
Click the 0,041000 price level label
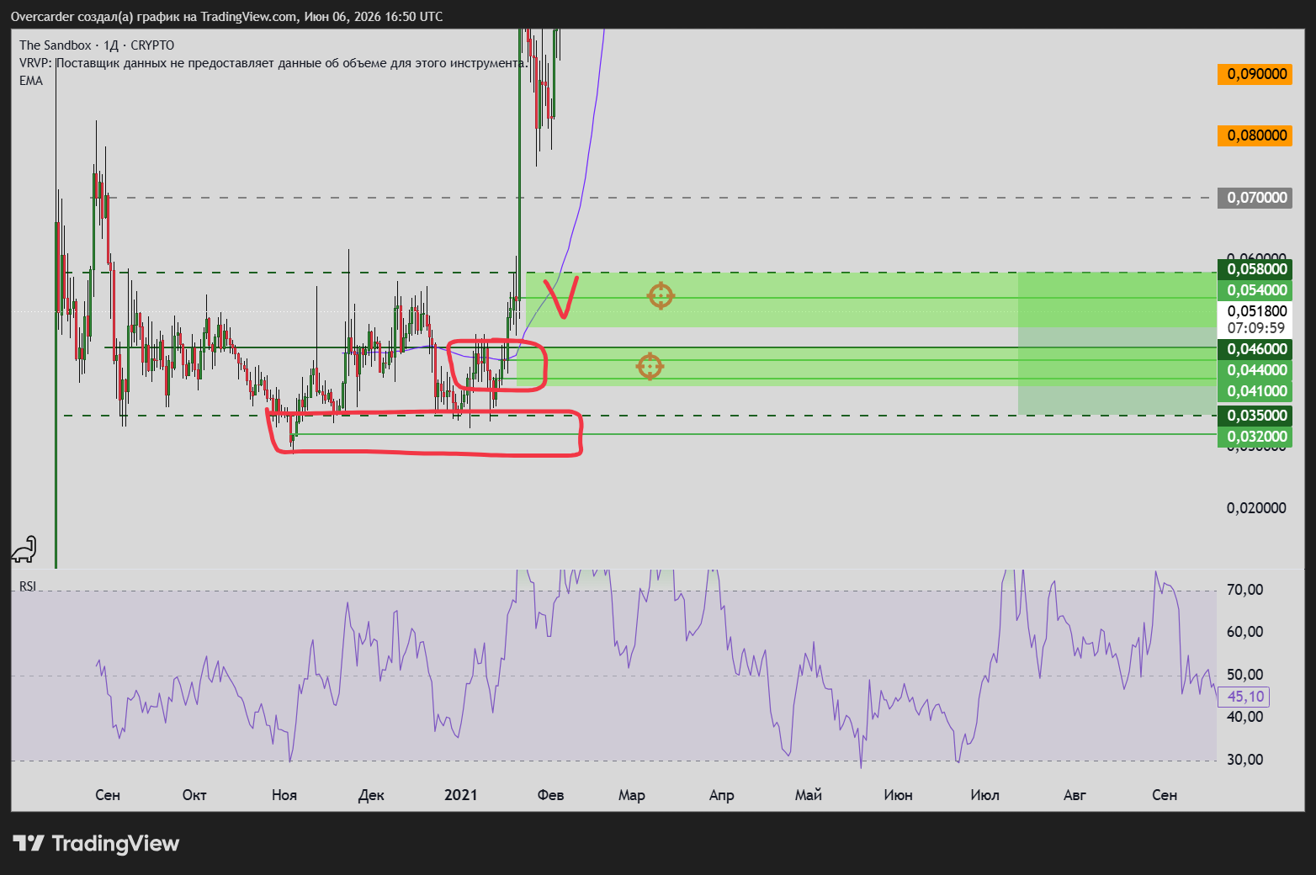(x=1255, y=391)
